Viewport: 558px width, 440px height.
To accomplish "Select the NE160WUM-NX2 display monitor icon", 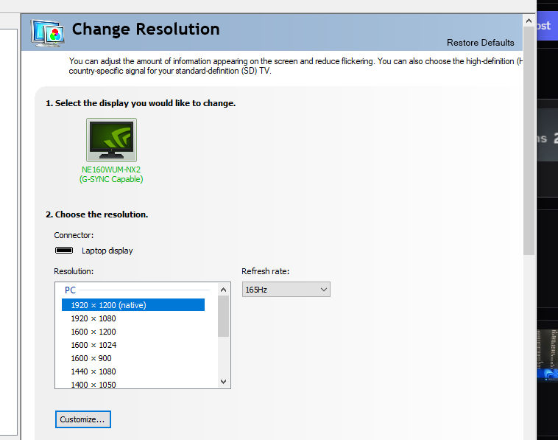I will click(111, 140).
